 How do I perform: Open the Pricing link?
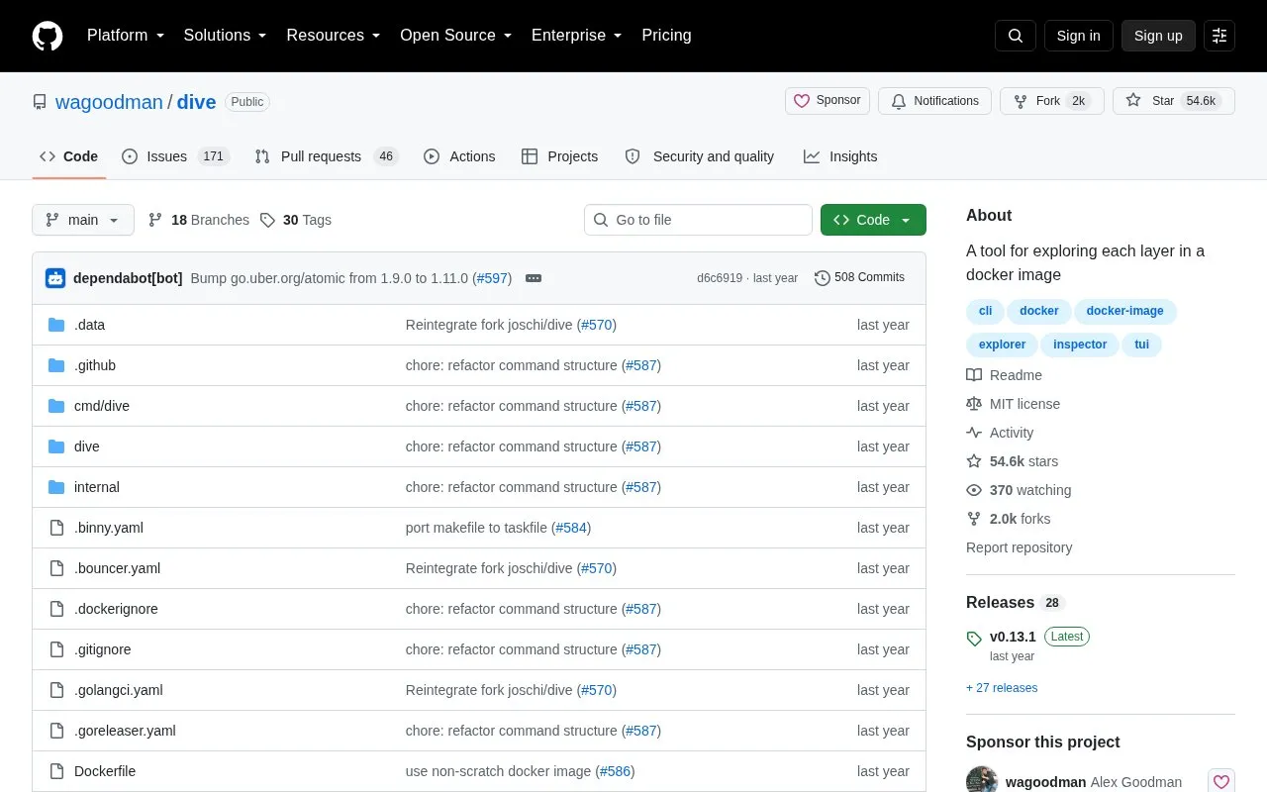666,36
